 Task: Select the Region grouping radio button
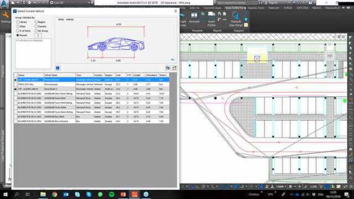(36, 22)
